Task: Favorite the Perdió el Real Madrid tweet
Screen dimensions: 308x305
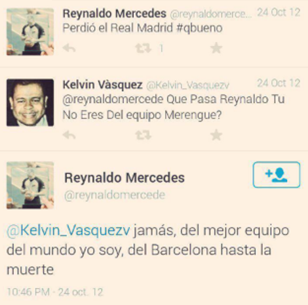Action: coord(216,48)
